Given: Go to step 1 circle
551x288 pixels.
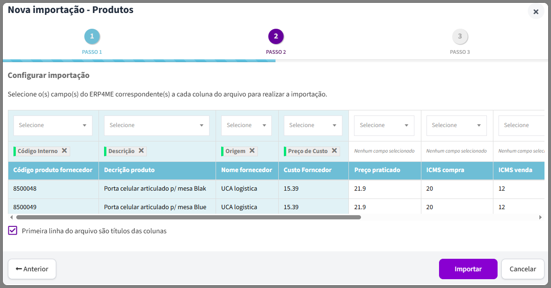Looking at the screenshot, I should (92, 36).
